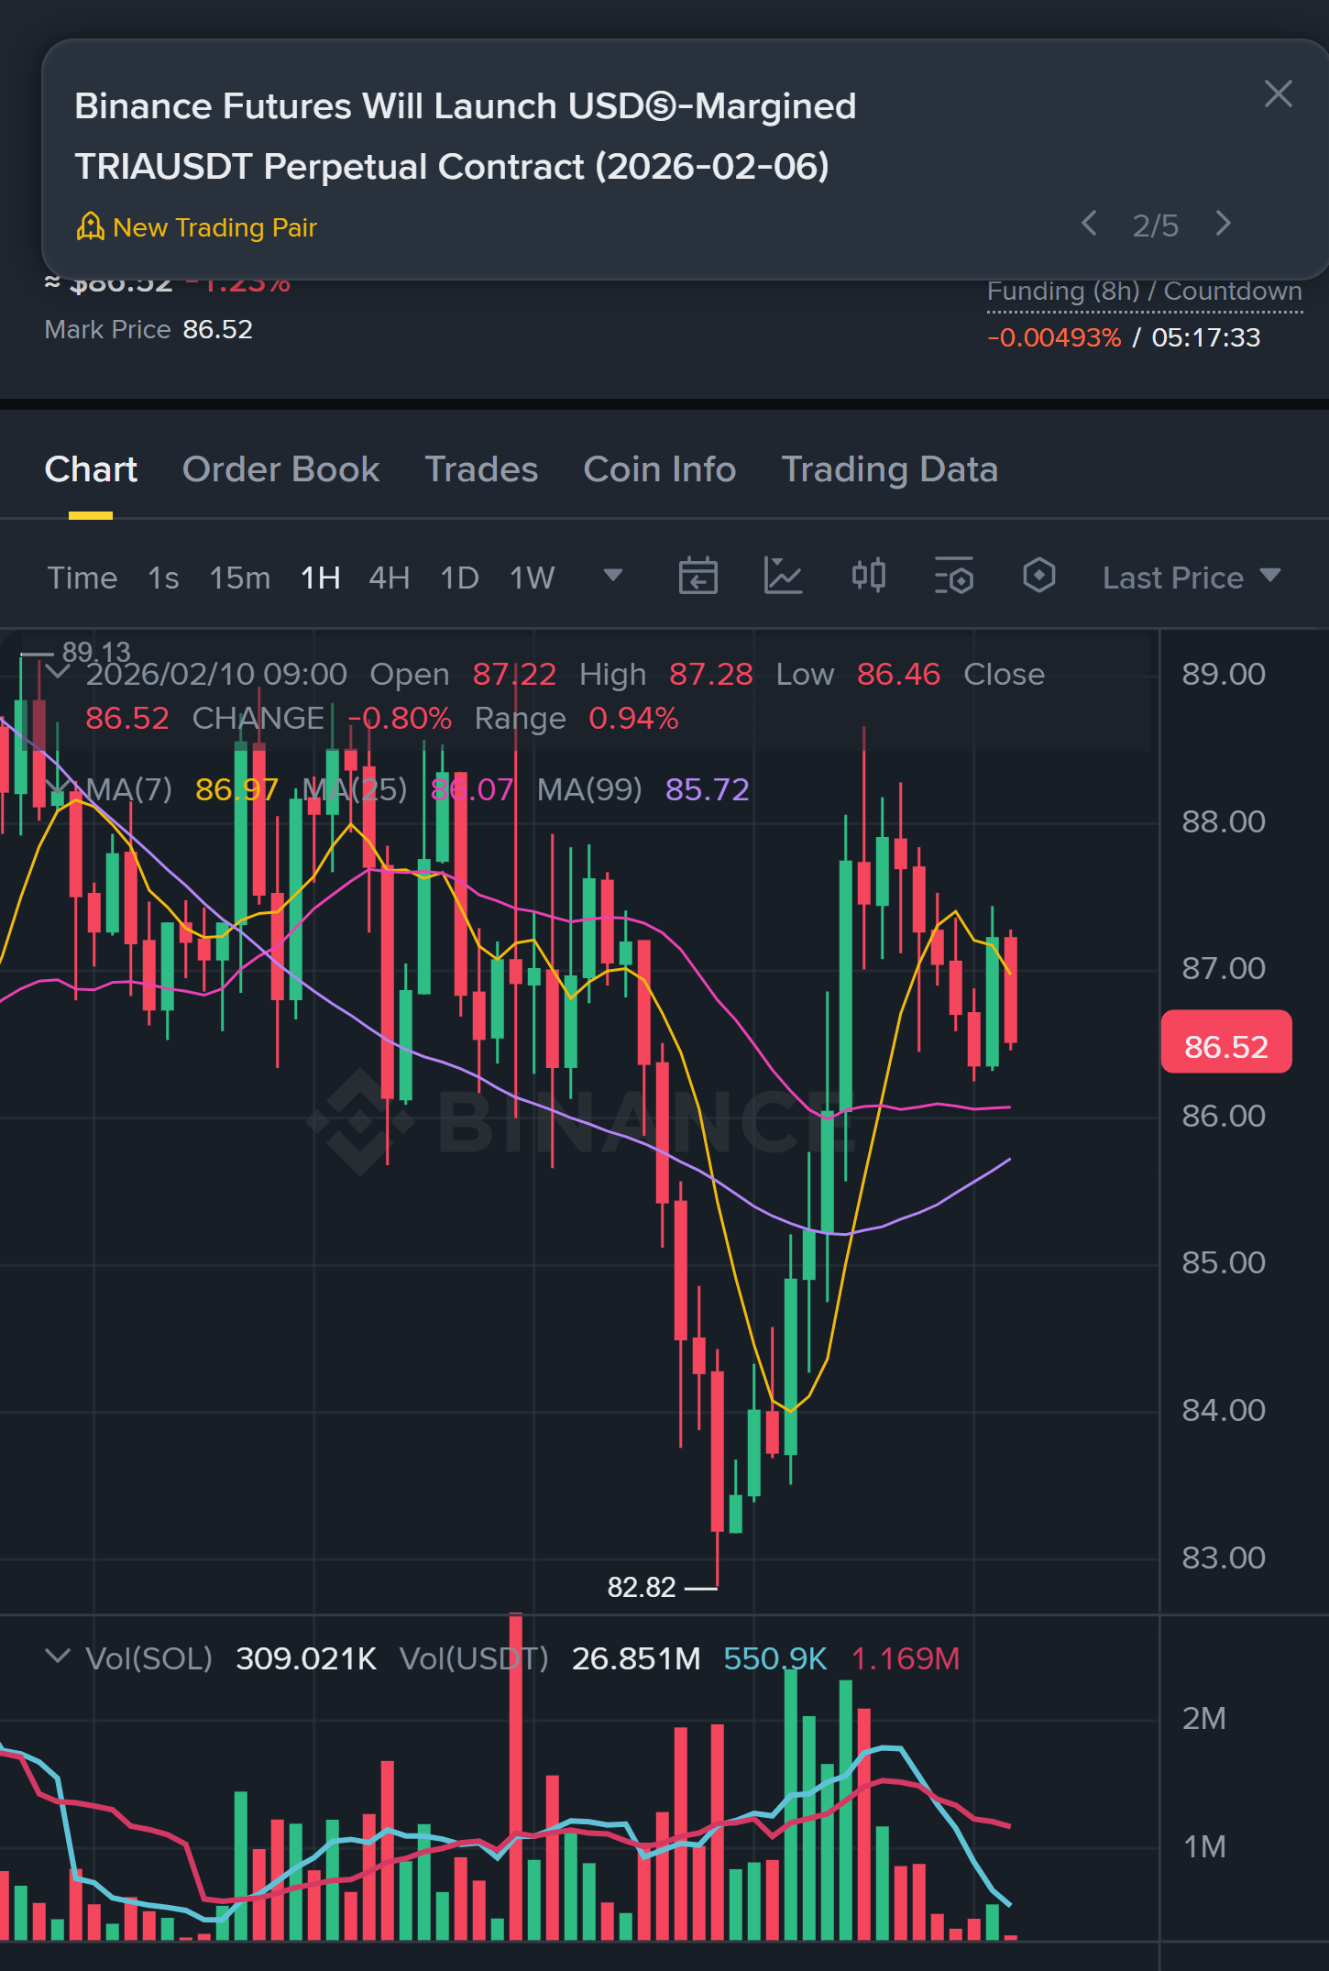Viewport: 1329px width, 1971px height.
Task: Open the calendar go-to-date icon
Action: [x=697, y=577]
